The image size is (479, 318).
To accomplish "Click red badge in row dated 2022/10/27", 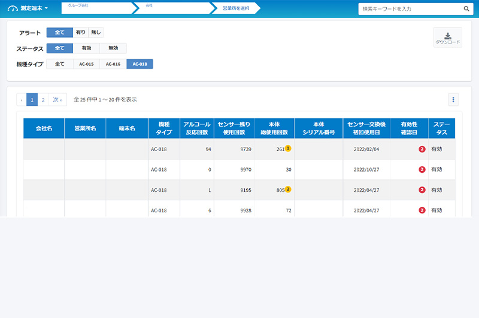I will click(x=422, y=169).
